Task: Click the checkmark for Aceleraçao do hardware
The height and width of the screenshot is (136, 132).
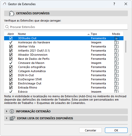Action: coord(11,42)
